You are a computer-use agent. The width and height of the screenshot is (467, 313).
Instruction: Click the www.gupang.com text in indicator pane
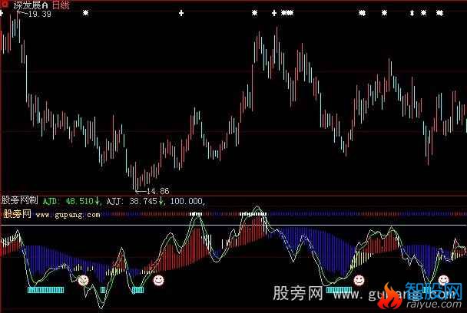[68, 215]
